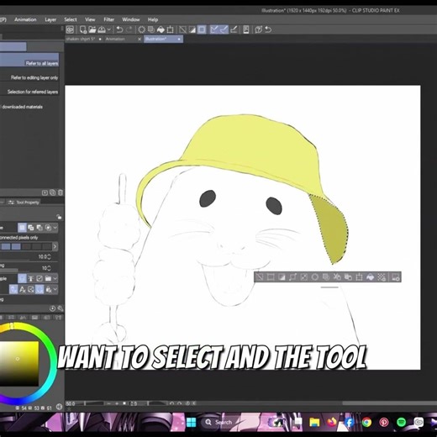The image size is (437, 437).
Task: Click the duplicate sub tool icon
Action: [52, 192]
